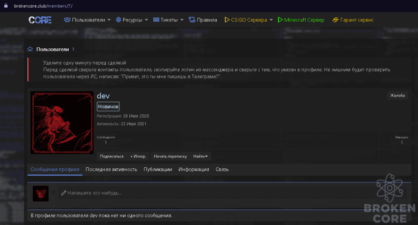Click the Правила scroll icon
The width and height of the screenshot is (418, 225).
pos(192,20)
